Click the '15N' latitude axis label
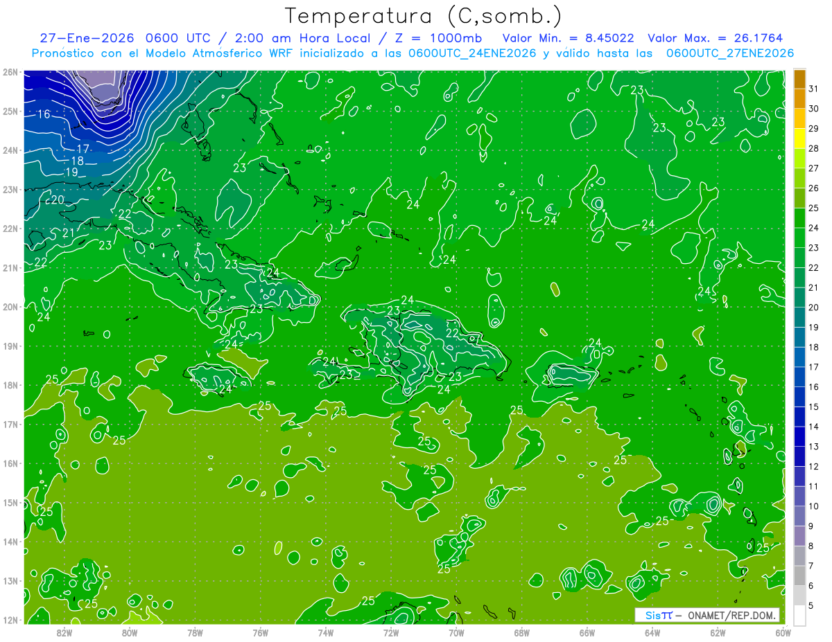 point(10,503)
